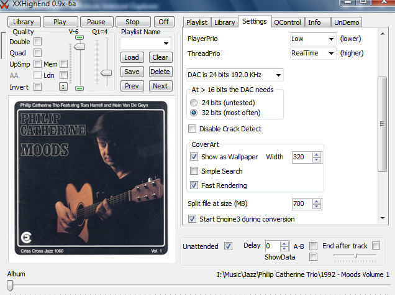
Task: Toggle the Mem checkbox
Action: tap(64, 64)
